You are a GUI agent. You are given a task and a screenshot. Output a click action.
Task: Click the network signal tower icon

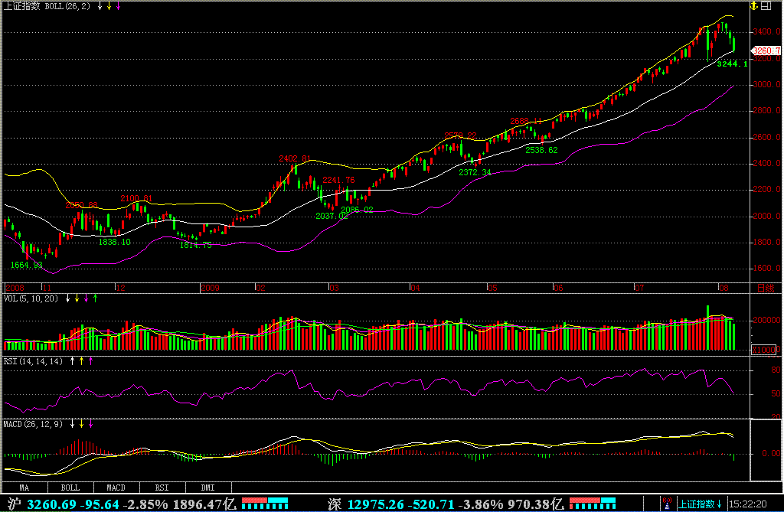click(667, 504)
